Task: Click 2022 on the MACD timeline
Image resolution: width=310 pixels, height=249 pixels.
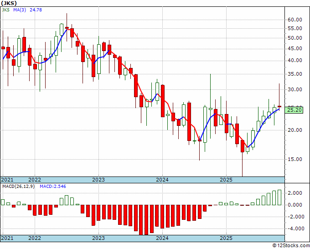Action: point(35,238)
